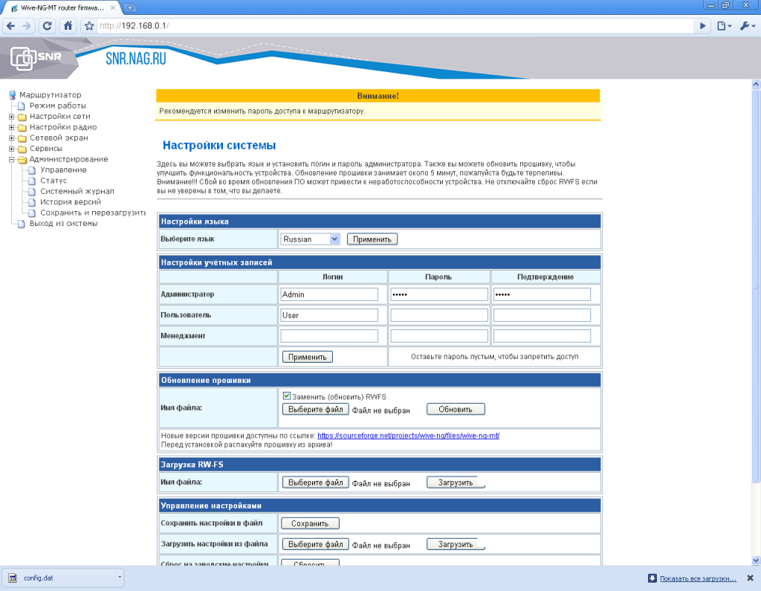Collapse the Администрирование tree node
This screenshot has width=761, height=591.
pos(12,159)
